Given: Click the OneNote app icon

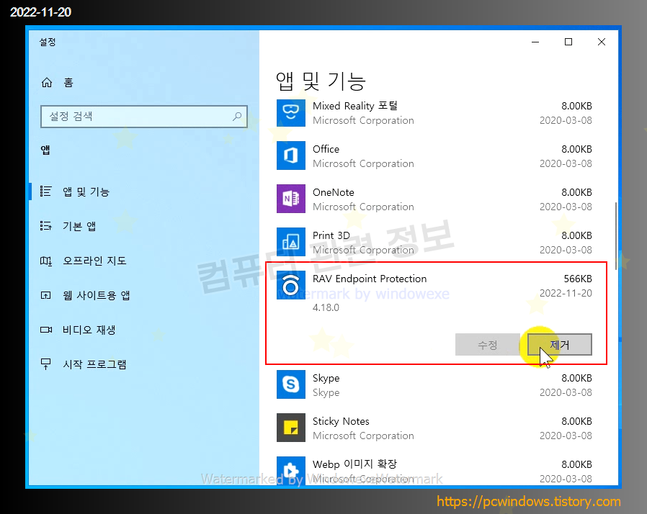Looking at the screenshot, I should 291,199.
